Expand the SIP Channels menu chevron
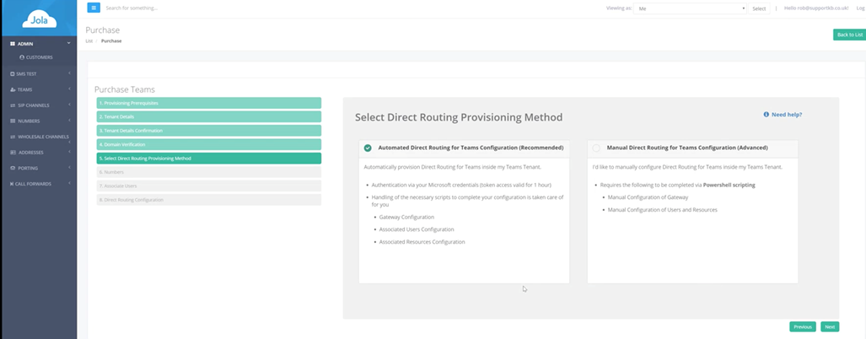The width and height of the screenshot is (866, 339). click(70, 105)
